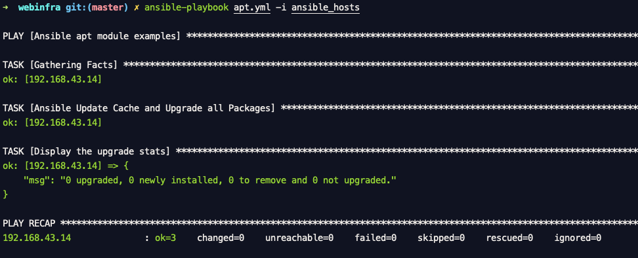Viewport: 638px width, 258px height.
Task: Click the host IP in play recap
Action: pos(37,238)
